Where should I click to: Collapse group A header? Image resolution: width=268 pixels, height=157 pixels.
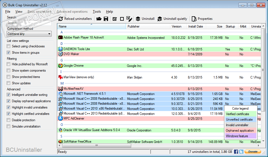coord(62,32)
